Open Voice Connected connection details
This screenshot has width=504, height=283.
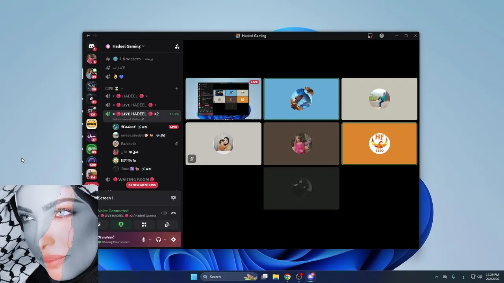tap(113, 211)
